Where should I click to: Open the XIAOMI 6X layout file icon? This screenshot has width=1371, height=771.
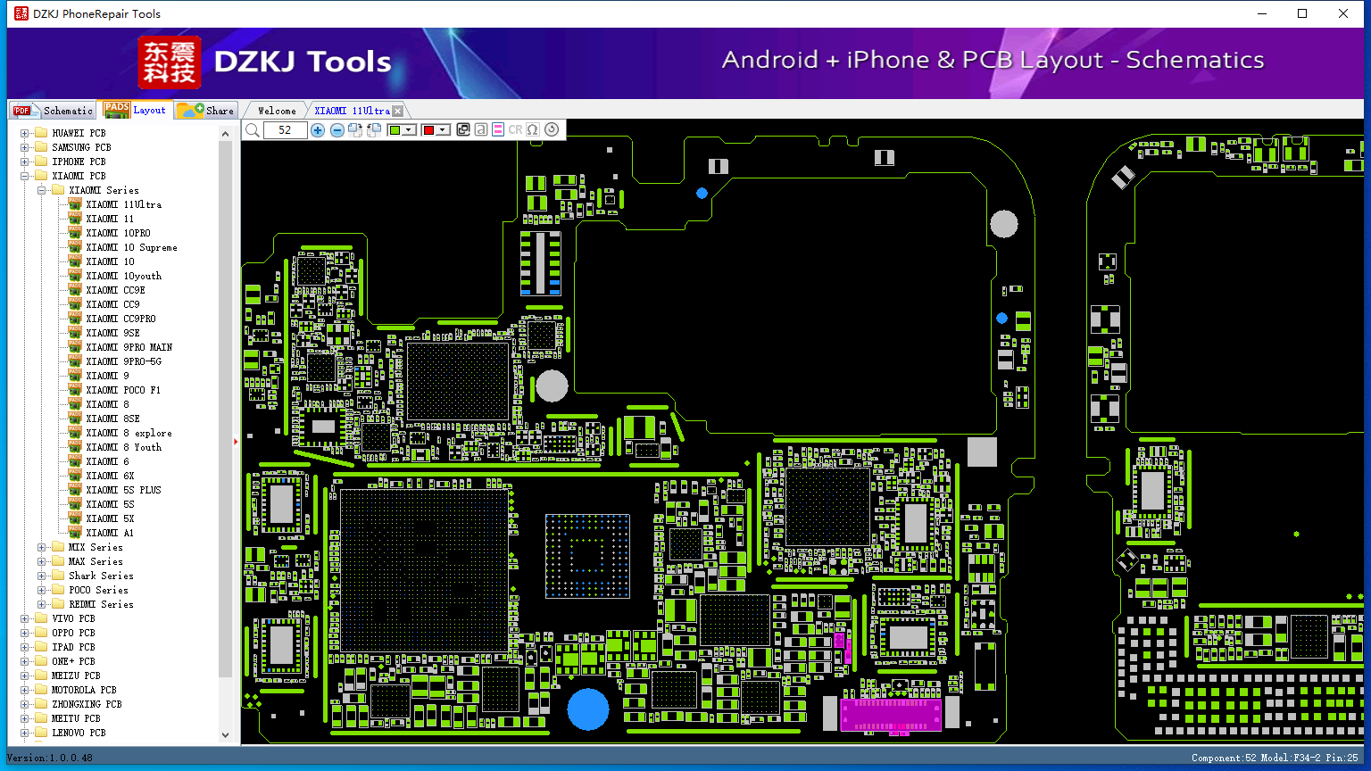[75, 476]
